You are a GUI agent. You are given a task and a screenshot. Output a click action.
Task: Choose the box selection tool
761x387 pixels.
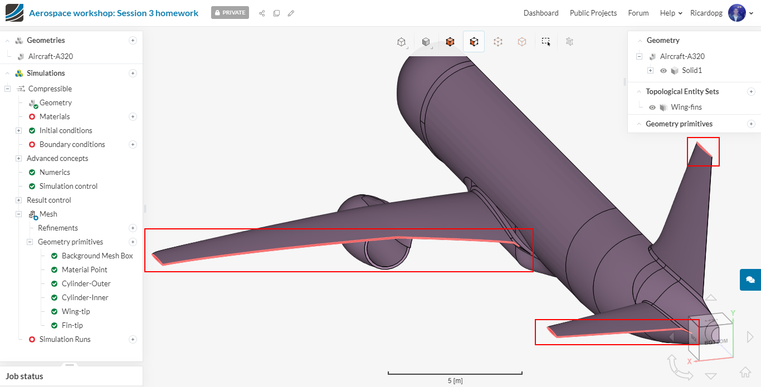point(546,42)
